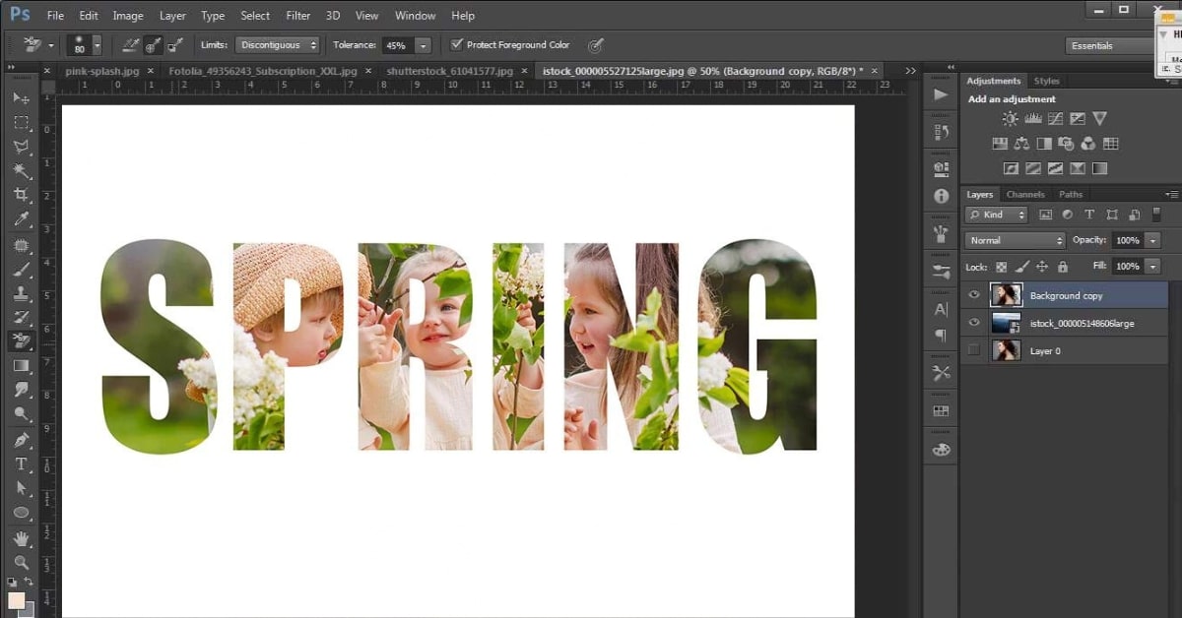This screenshot has height=618, width=1182.
Task: Add a Levels adjustment
Action: [1033, 119]
